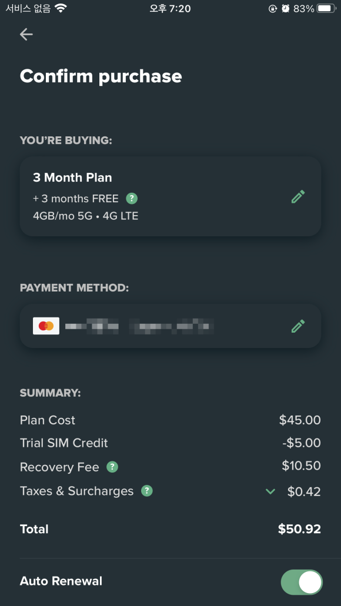This screenshot has width=341, height=606.
Task: Edit the payment method pencil icon
Action: [x=298, y=326]
